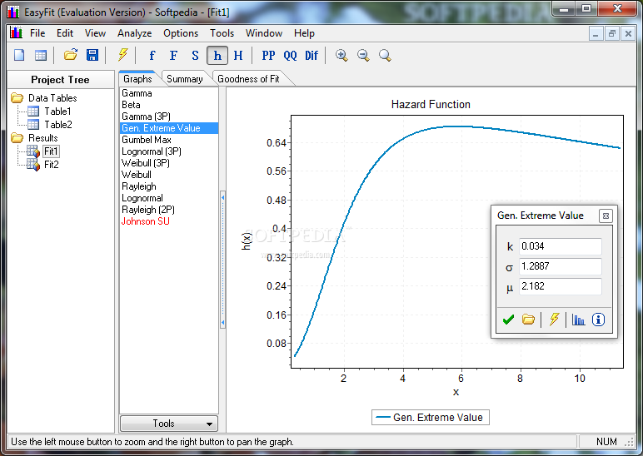Switch to the Summary tab
The image size is (643, 456).
(x=185, y=79)
